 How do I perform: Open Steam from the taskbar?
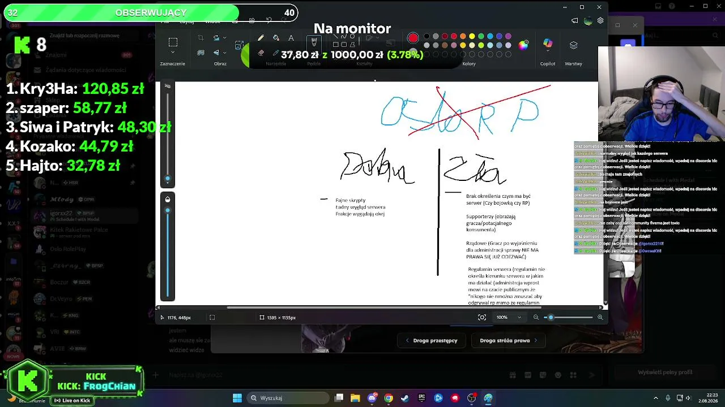tap(405, 398)
